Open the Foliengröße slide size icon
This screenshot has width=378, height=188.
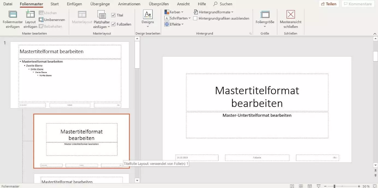click(265, 15)
